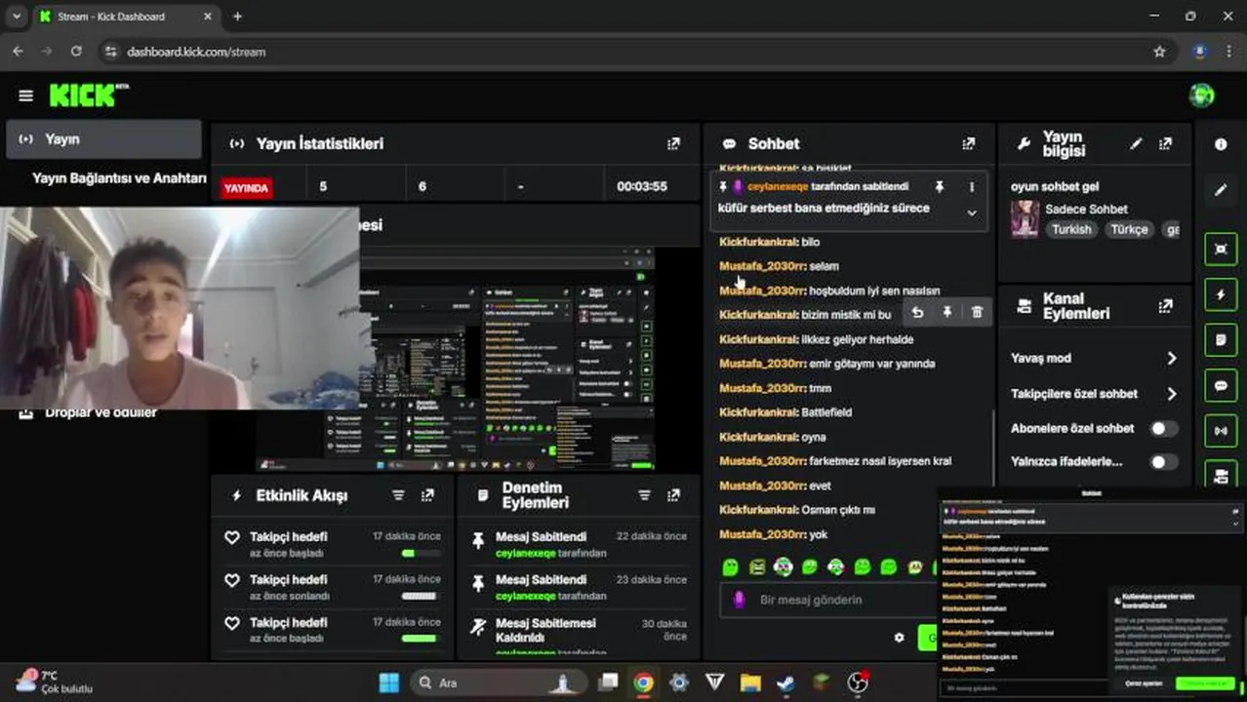Open the Denetim Eylemleri filter menu
This screenshot has height=702, width=1247.
(644, 495)
